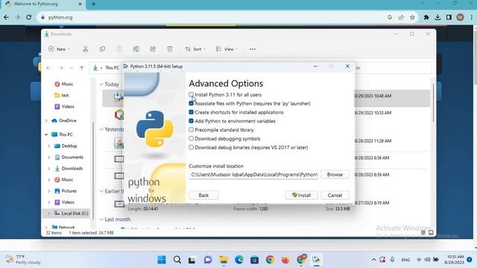Reload the python.org page
This screenshot has height=268, width=477.
pyautogui.click(x=28, y=17)
